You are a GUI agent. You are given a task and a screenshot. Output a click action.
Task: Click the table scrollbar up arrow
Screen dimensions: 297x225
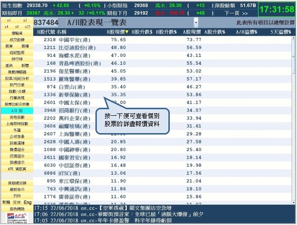(x=294, y=38)
